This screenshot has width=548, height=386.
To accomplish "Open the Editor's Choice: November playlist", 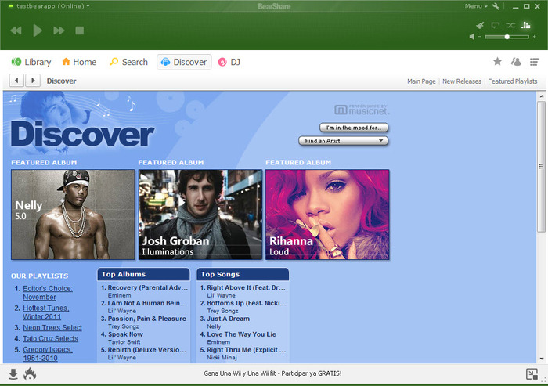I will click(48, 293).
